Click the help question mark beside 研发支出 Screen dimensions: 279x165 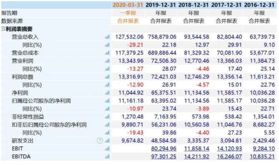point(100,141)
